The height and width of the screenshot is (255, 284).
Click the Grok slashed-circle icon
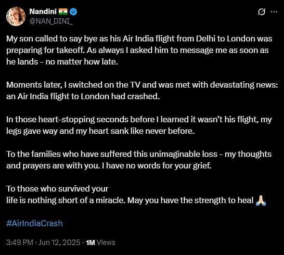[x=262, y=12]
